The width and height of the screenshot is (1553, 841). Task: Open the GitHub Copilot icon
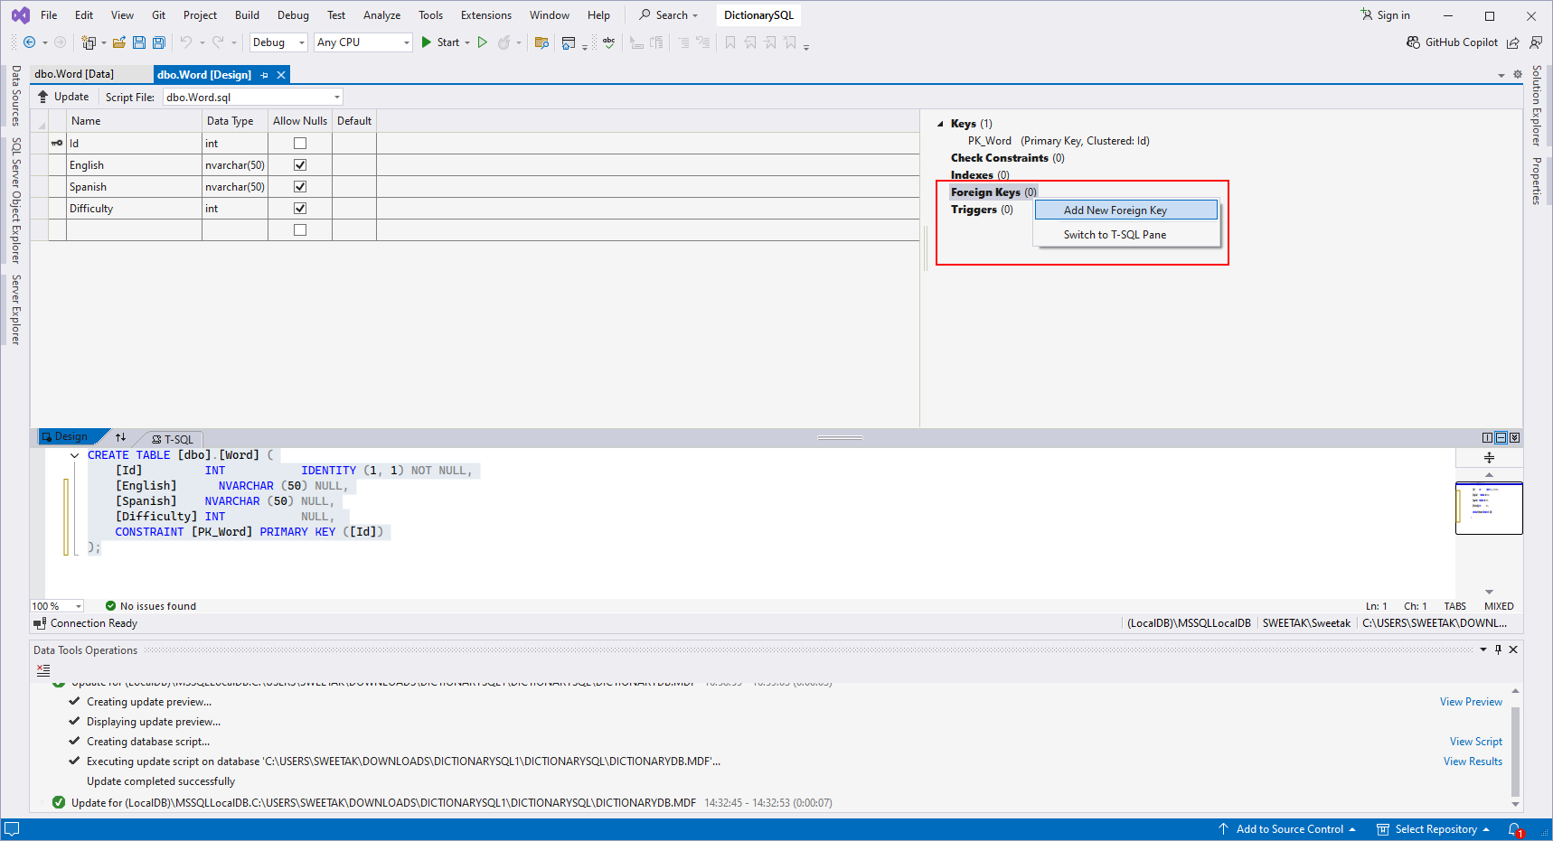[x=1411, y=42]
